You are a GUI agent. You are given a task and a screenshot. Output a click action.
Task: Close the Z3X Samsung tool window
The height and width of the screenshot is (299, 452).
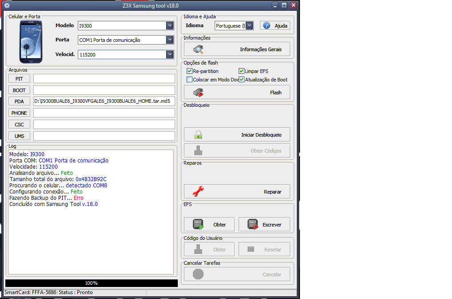click(293, 5)
